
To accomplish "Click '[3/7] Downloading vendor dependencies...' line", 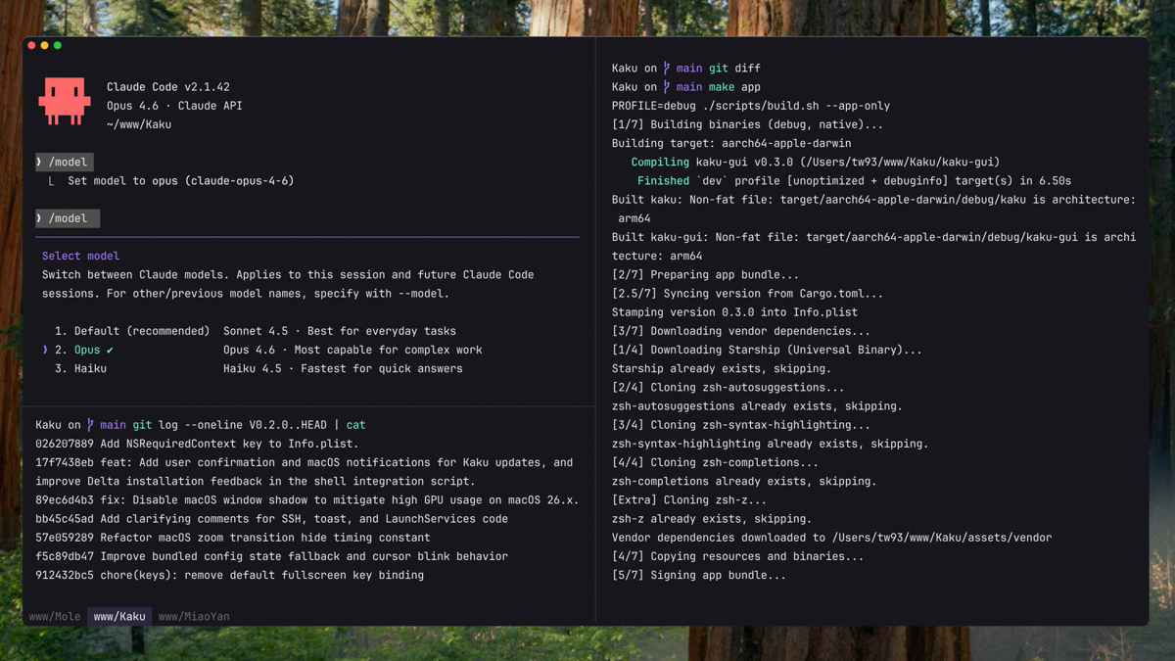I will [741, 331].
